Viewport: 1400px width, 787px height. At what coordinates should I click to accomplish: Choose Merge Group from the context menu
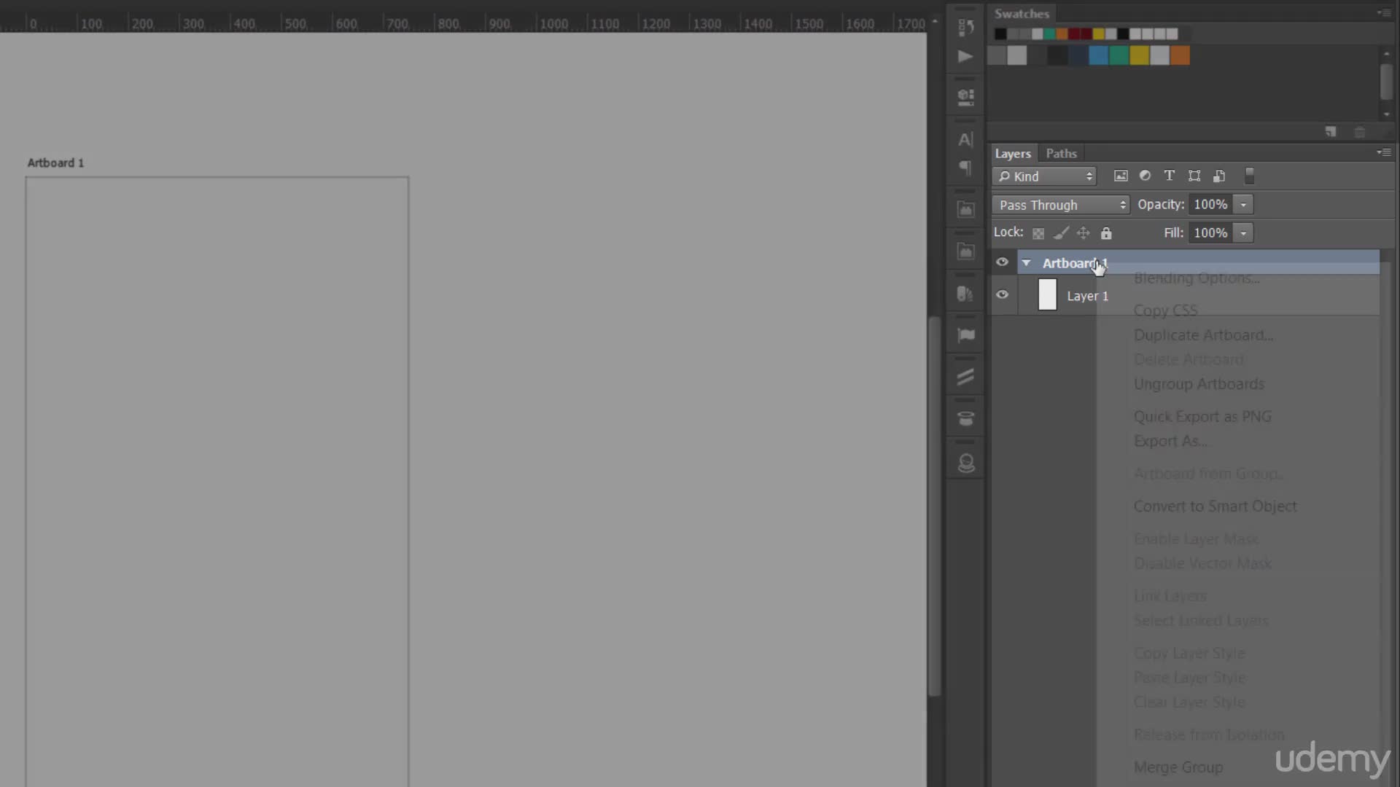[1178, 767]
